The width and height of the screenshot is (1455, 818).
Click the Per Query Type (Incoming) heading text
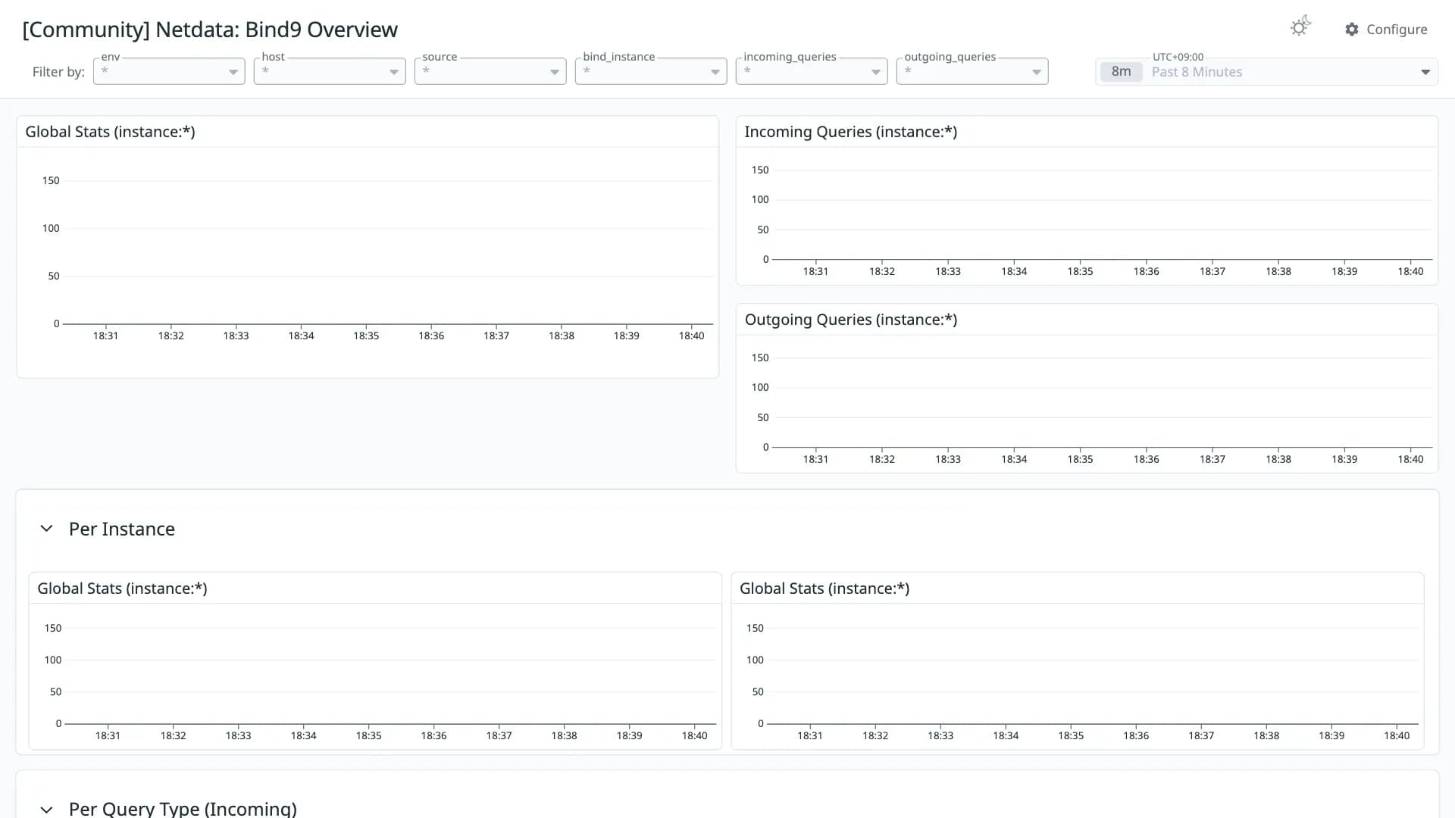(x=183, y=808)
